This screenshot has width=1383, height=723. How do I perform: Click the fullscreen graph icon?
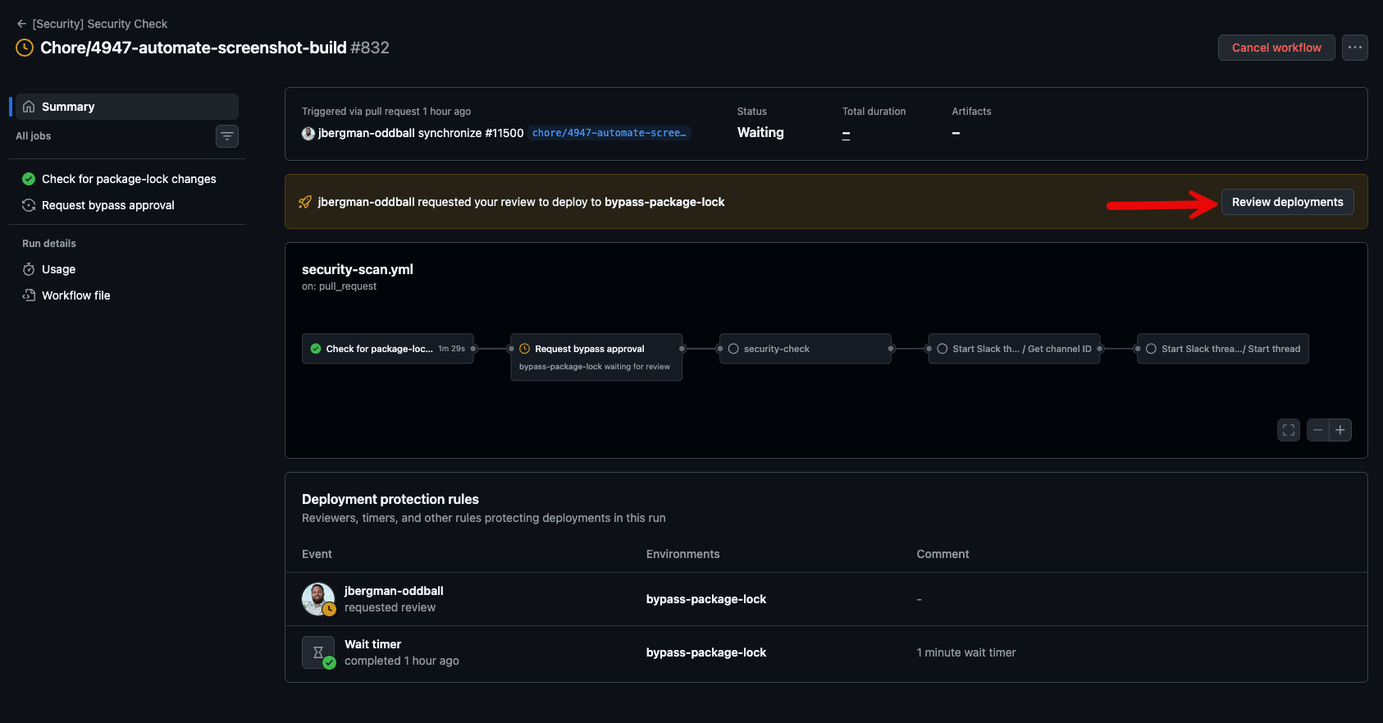pos(1288,430)
